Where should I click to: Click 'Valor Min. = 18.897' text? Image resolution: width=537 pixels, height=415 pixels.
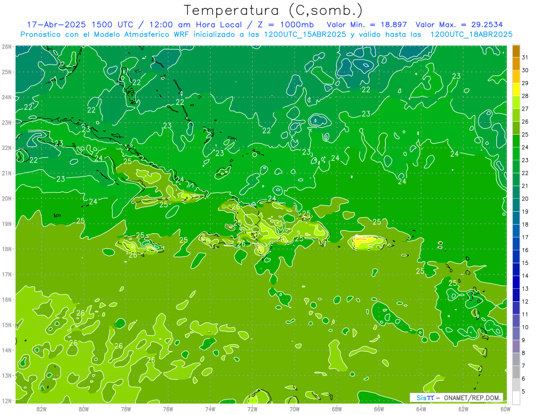[x=368, y=24]
